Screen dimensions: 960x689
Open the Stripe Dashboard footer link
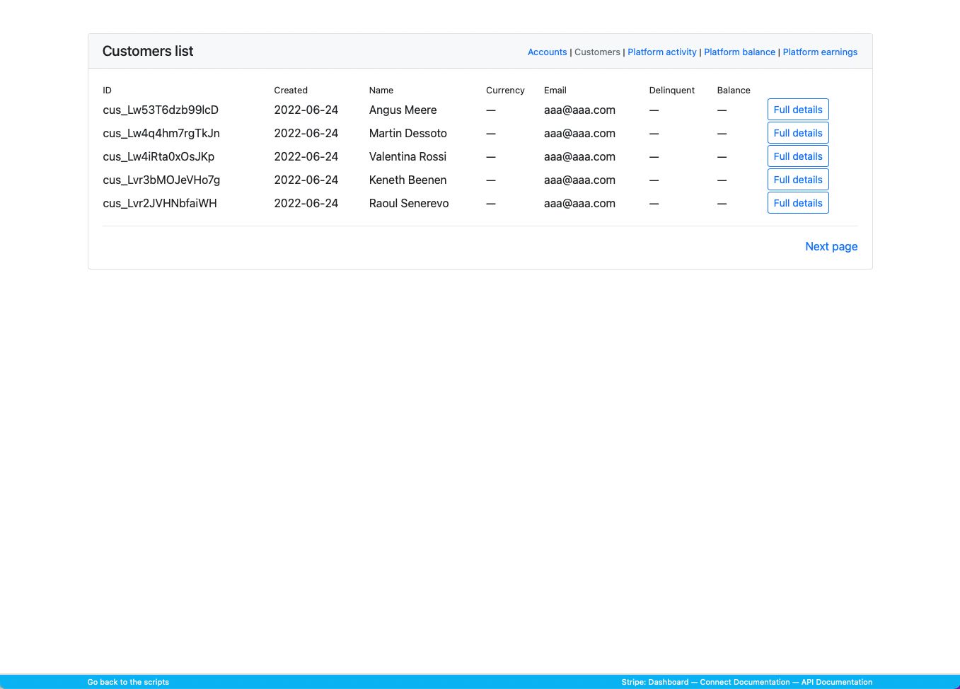(x=668, y=682)
